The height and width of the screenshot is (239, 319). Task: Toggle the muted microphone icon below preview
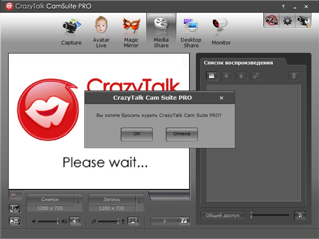(16, 195)
